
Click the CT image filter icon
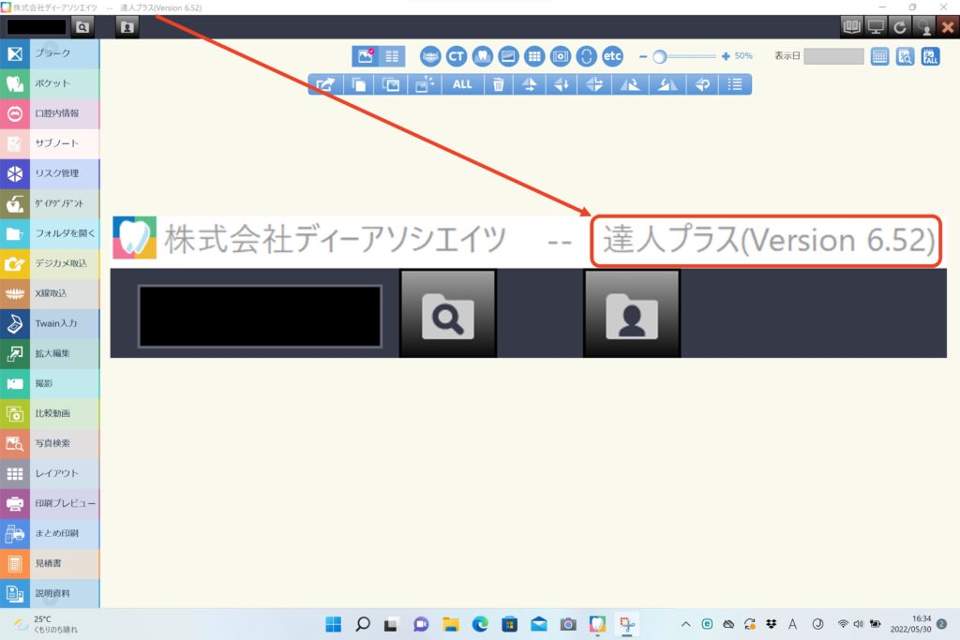point(457,56)
